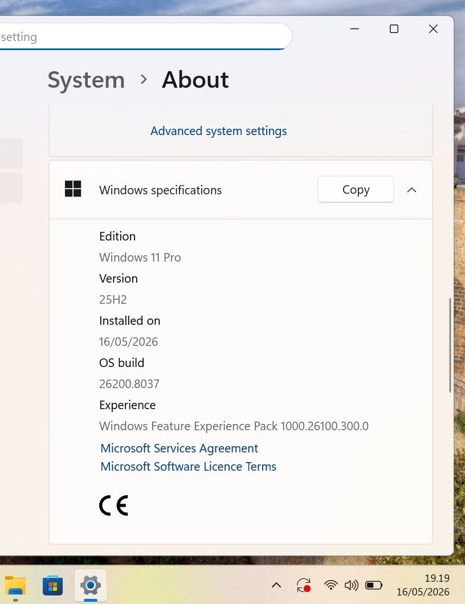Click the speaker volume tray icon
Image resolution: width=465 pixels, height=604 pixels.
pos(352,586)
